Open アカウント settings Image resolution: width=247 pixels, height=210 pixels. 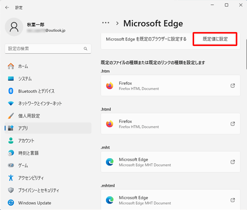click(48, 140)
